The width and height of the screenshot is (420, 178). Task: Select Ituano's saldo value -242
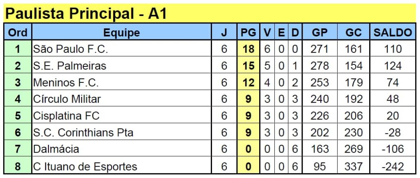tap(393, 167)
